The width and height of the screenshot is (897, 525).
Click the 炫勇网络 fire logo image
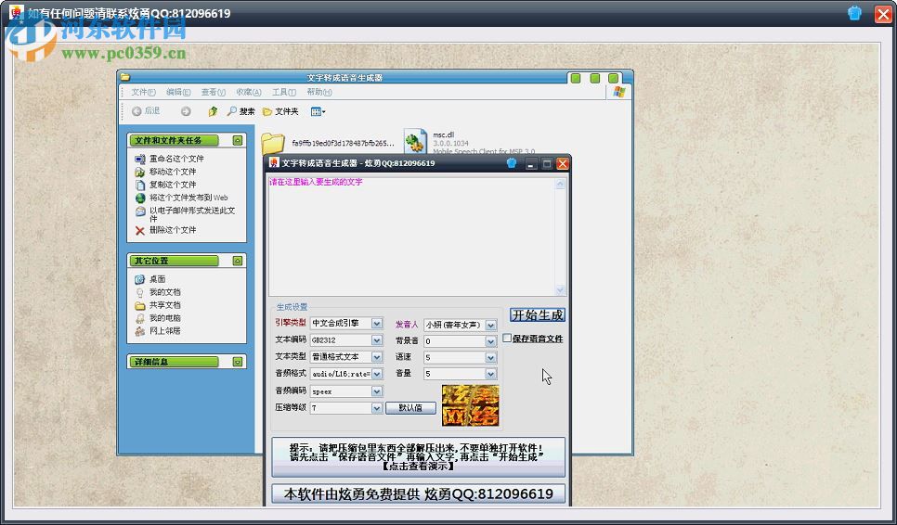pos(470,405)
